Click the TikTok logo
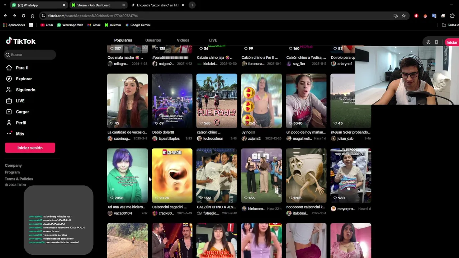Screen dimensions: 459x258 [20, 41]
